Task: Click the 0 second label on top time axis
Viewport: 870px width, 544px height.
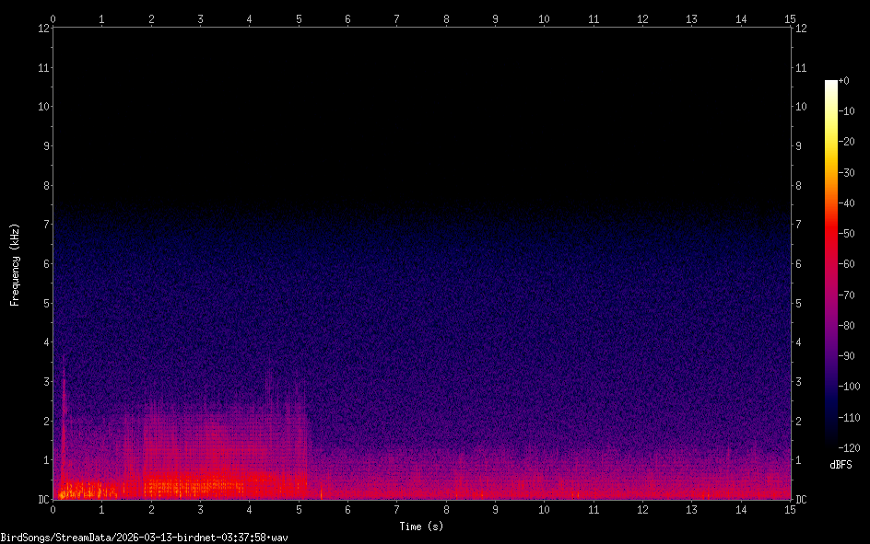Action: (53, 18)
